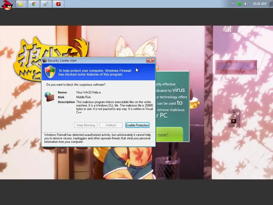
Task: Click the Security Center Alert title icon
Action: pos(45,60)
